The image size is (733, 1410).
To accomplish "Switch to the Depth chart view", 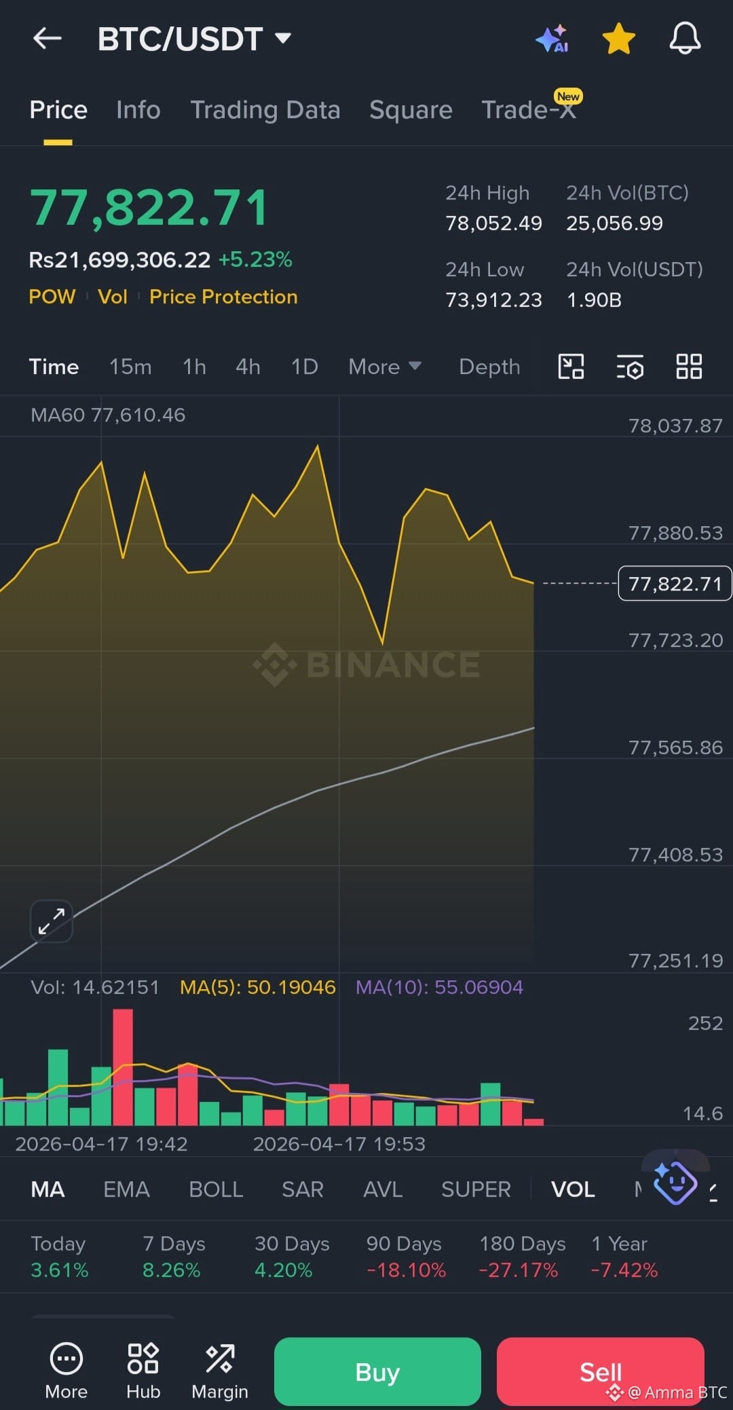I will coord(489,367).
